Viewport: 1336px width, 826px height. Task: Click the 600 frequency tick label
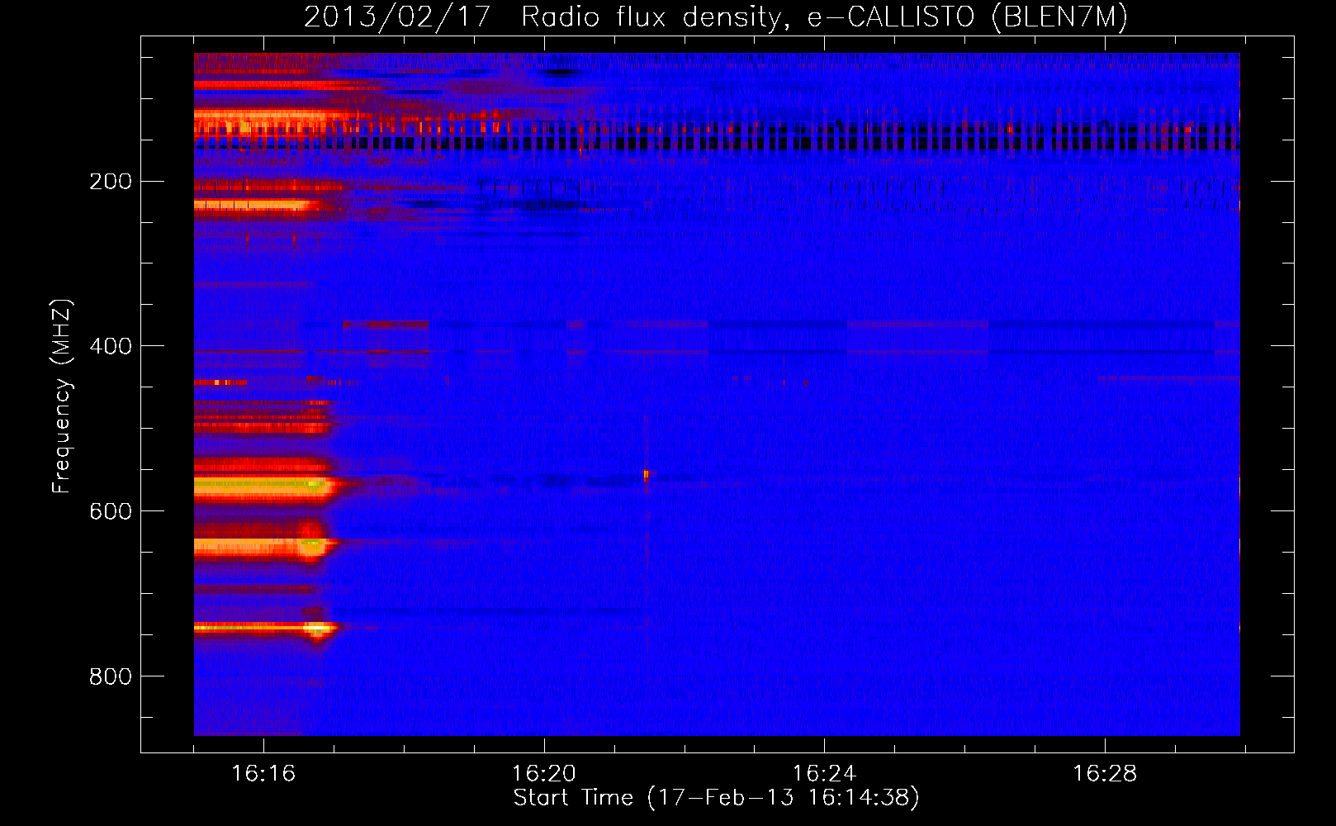[111, 511]
